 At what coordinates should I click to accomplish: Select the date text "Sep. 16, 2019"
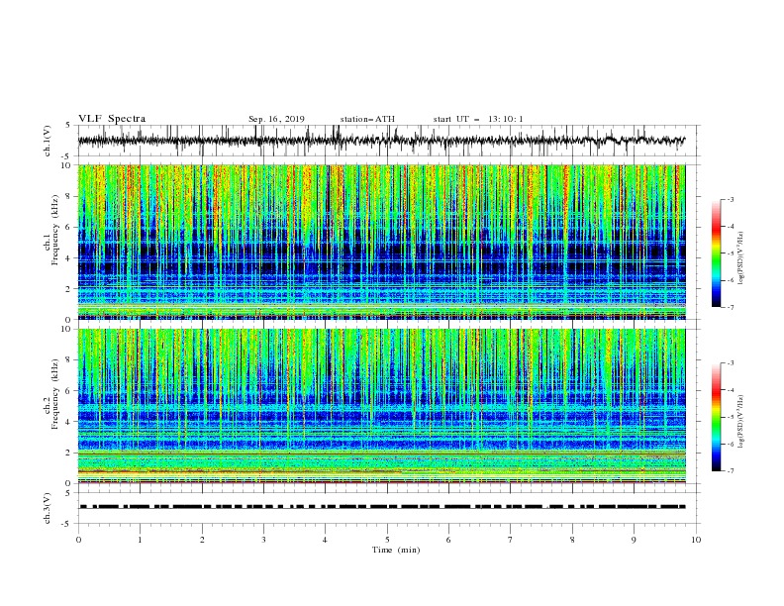tap(276, 119)
